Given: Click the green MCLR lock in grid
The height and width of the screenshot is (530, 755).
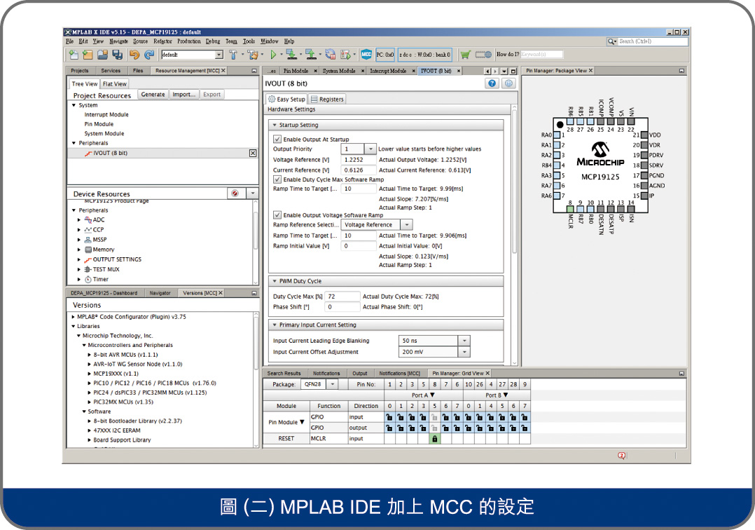Looking at the screenshot, I should click(x=434, y=438).
